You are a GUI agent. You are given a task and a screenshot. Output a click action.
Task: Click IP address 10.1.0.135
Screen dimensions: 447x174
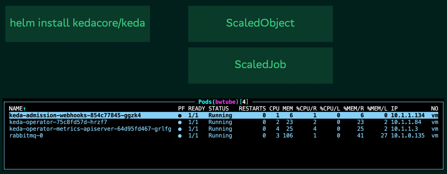click(408, 136)
